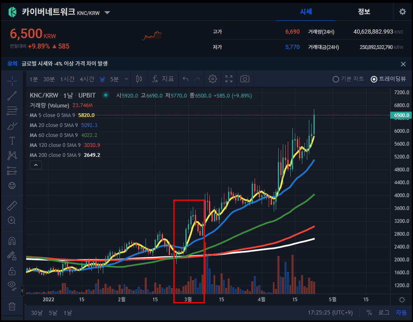Set the date range to 30날
The image size is (413, 322).
(36, 313)
